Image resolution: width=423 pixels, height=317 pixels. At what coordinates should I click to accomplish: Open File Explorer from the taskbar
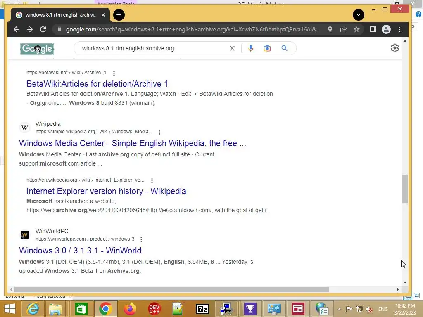pyautogui.click(x=55, y=309)
